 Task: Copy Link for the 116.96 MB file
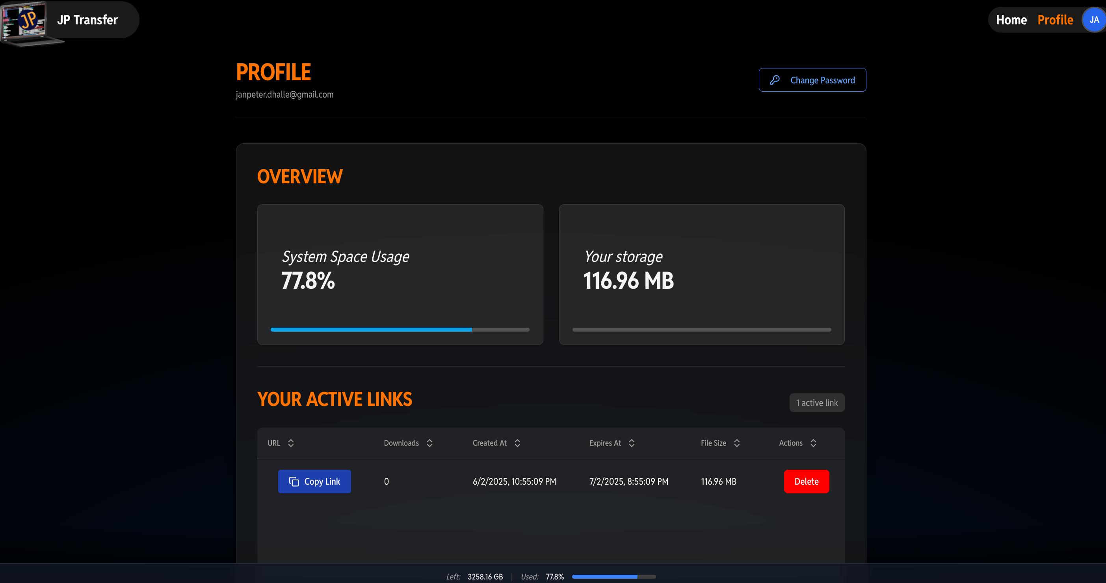tap(314, 482)
